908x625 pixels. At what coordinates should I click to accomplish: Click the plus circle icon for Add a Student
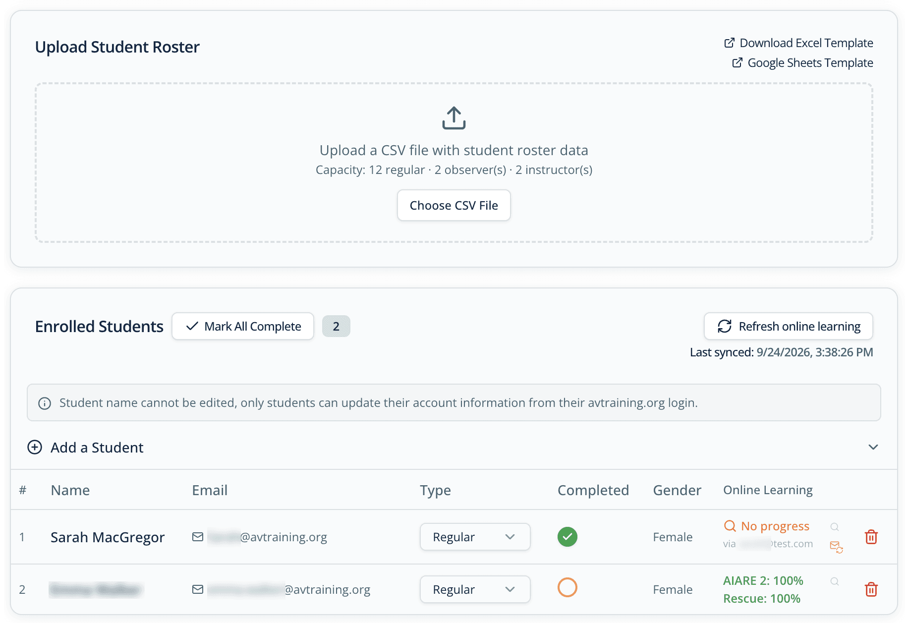coord(35,447)
